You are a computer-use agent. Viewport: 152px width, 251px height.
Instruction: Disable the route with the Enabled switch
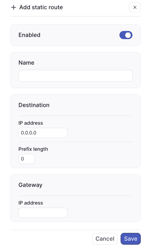click(126, 35)
